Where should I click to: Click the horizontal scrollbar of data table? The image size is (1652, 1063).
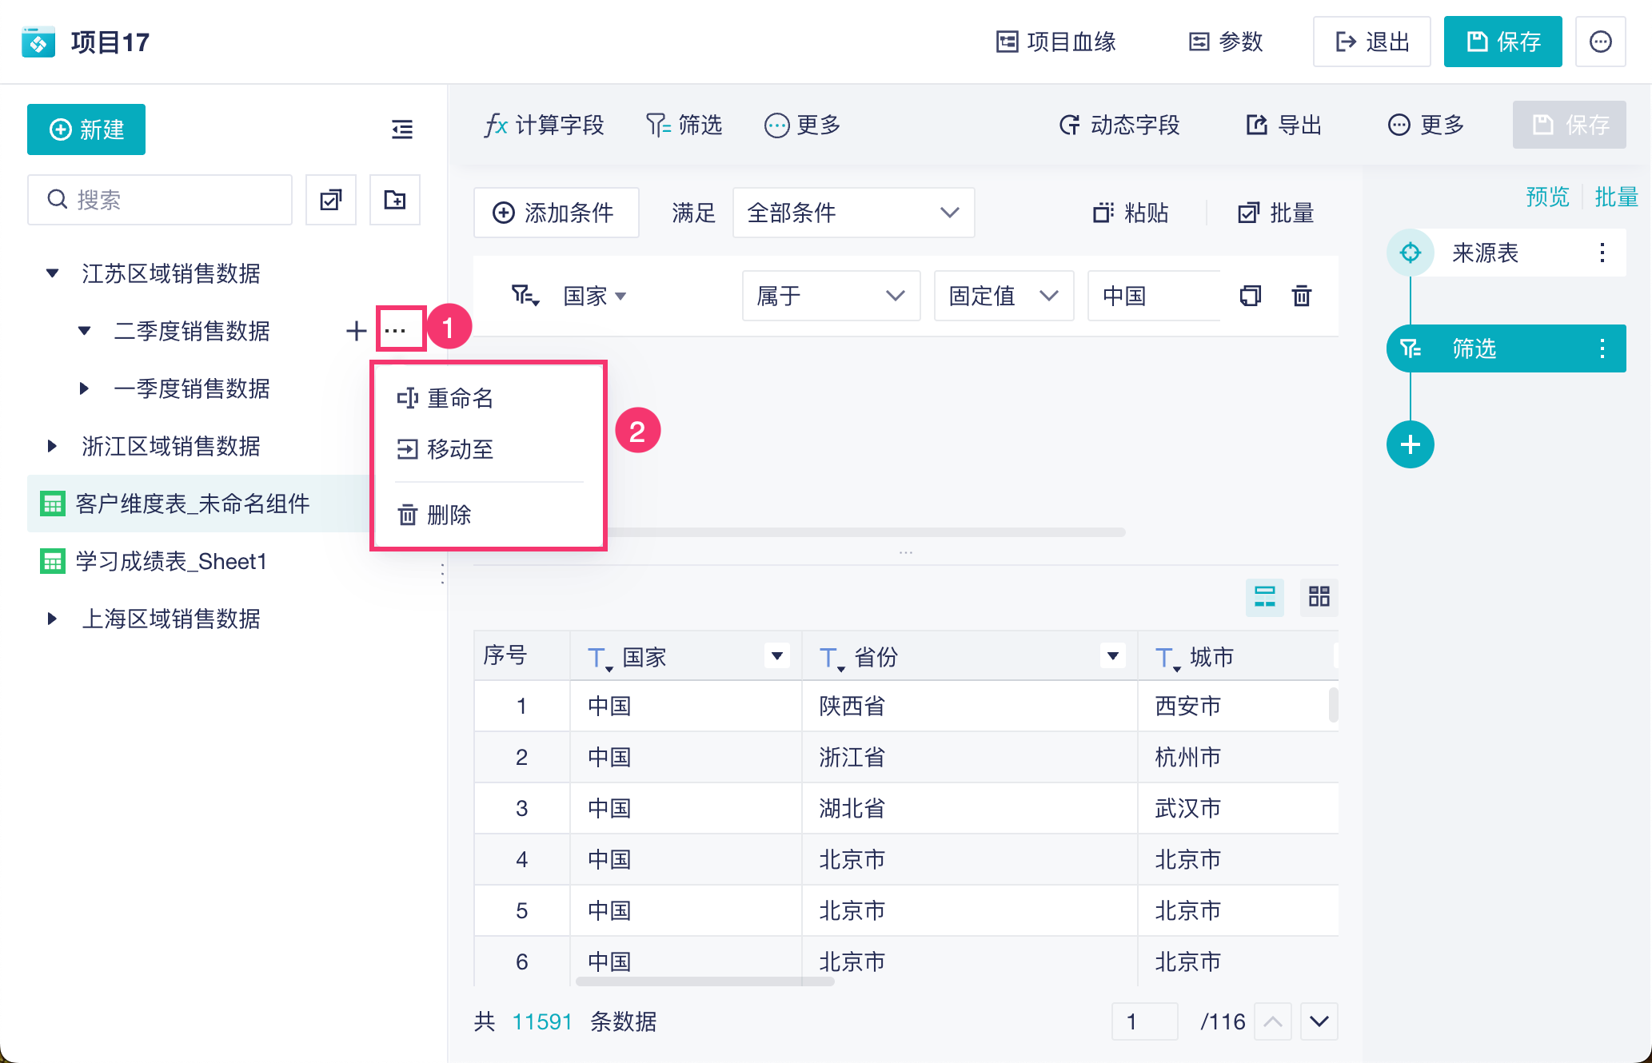(x=704, y=981)
